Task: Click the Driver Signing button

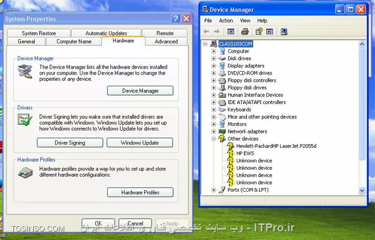Action: coord(70,142)
